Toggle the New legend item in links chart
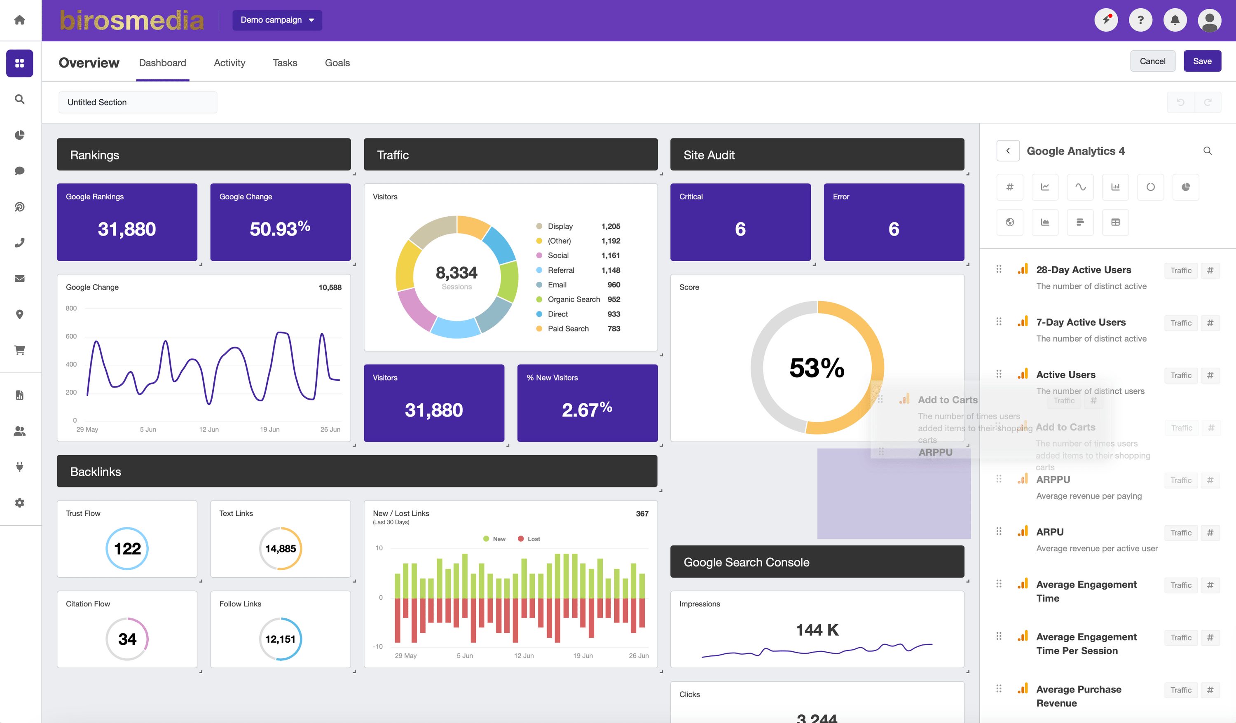 [x=494, y=539]
